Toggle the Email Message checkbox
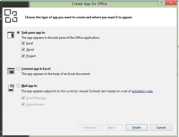Viewport: 179px width, 137px height. tap(23, 98)
